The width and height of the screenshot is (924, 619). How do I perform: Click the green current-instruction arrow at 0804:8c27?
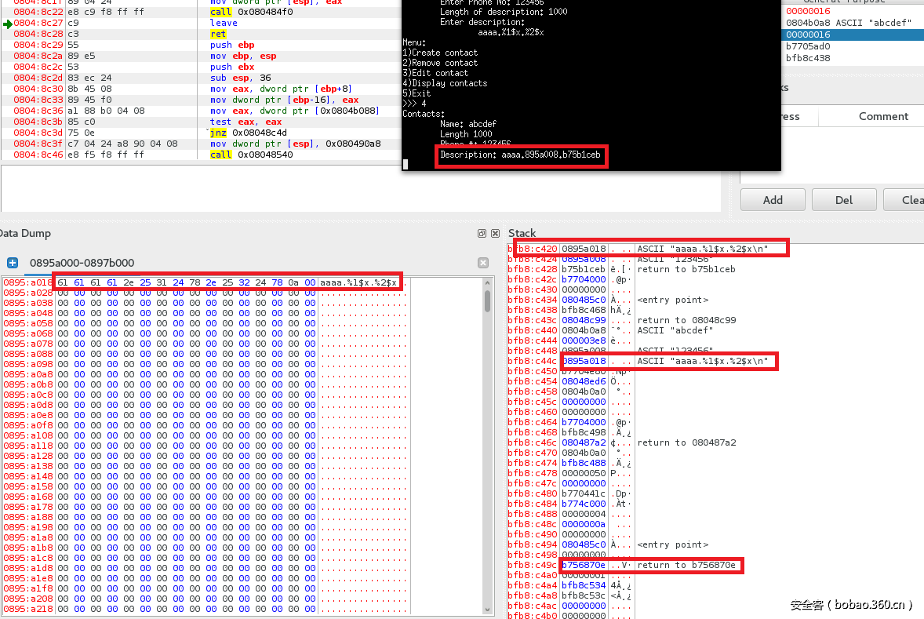7,24
